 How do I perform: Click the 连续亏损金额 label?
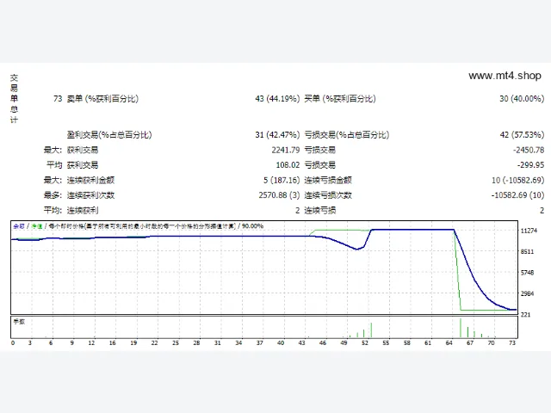click(x=328, y=180)
